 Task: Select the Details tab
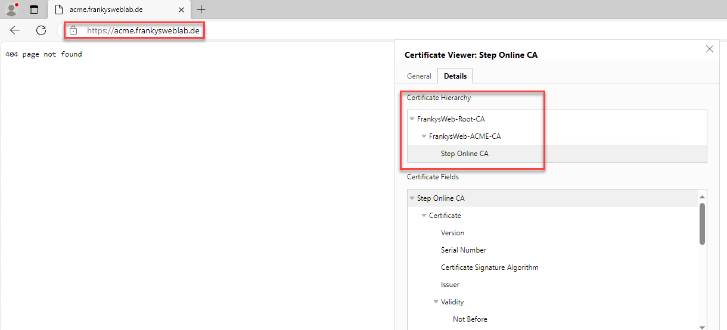pos(455,76)
